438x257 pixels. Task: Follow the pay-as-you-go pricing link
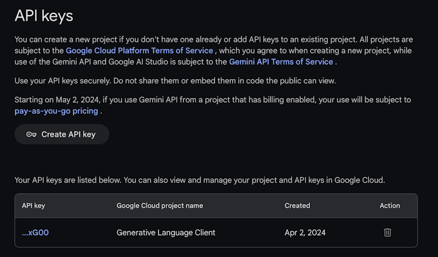[x=56, y=111]
